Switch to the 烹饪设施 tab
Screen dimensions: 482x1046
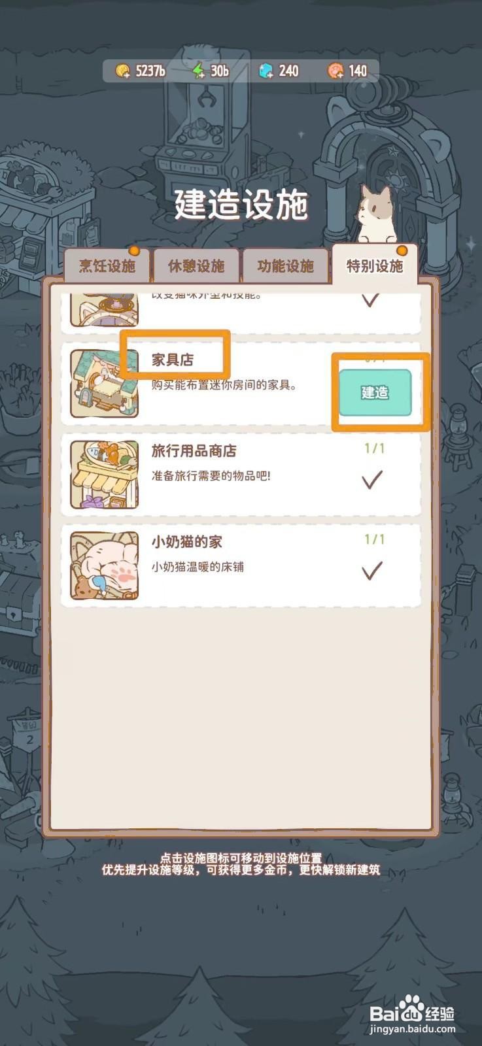[x=107, y=266]
